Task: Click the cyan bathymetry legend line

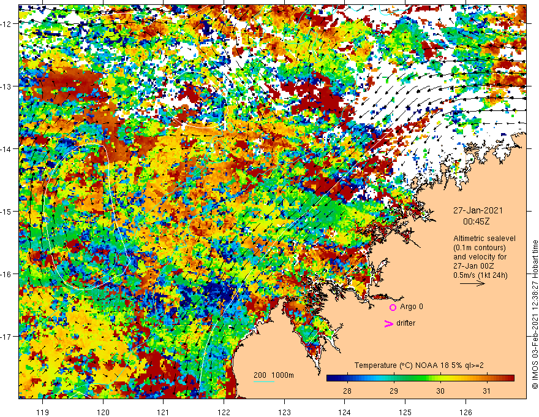Action: tap(264, 382)
